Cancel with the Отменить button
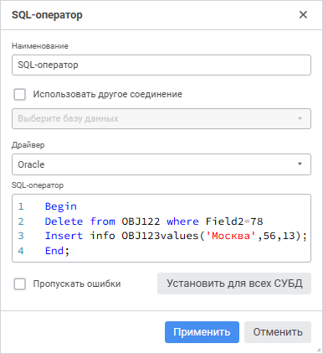The image size is (323, 354). click(278, 332)
